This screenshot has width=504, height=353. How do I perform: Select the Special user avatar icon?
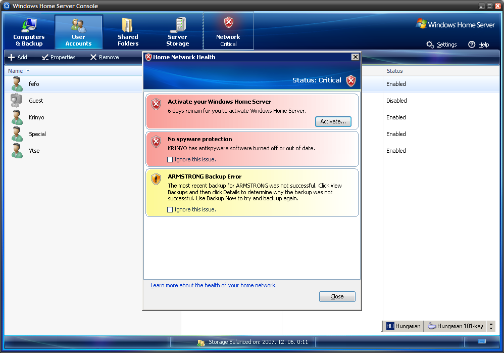pyautogui.click(x=17, y=134)
